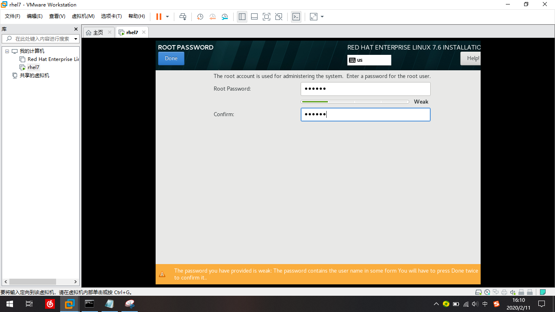Viewport: 555px width, 312px height.
Task: Select rhel7 in the library tree
Action: pyautogui.click(x=33, y=67)
